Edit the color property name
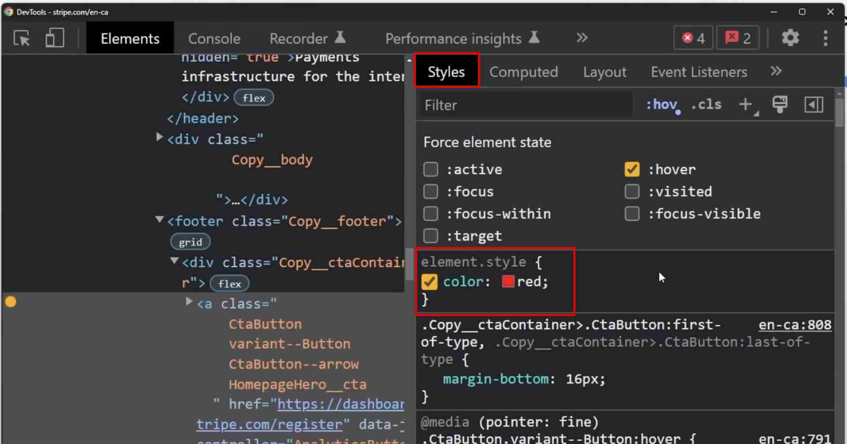 (463, 281)
